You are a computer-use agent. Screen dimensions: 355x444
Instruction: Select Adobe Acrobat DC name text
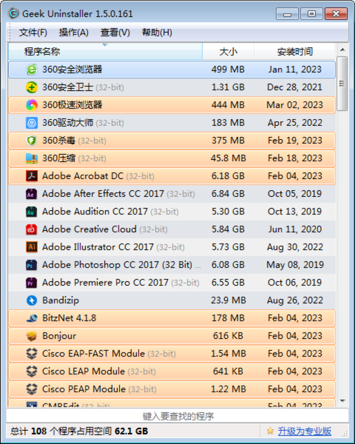tap(83, 176)
